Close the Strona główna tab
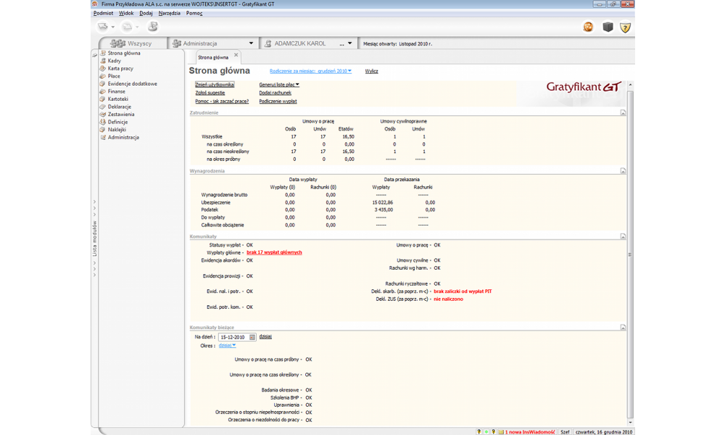 [236, 55]
